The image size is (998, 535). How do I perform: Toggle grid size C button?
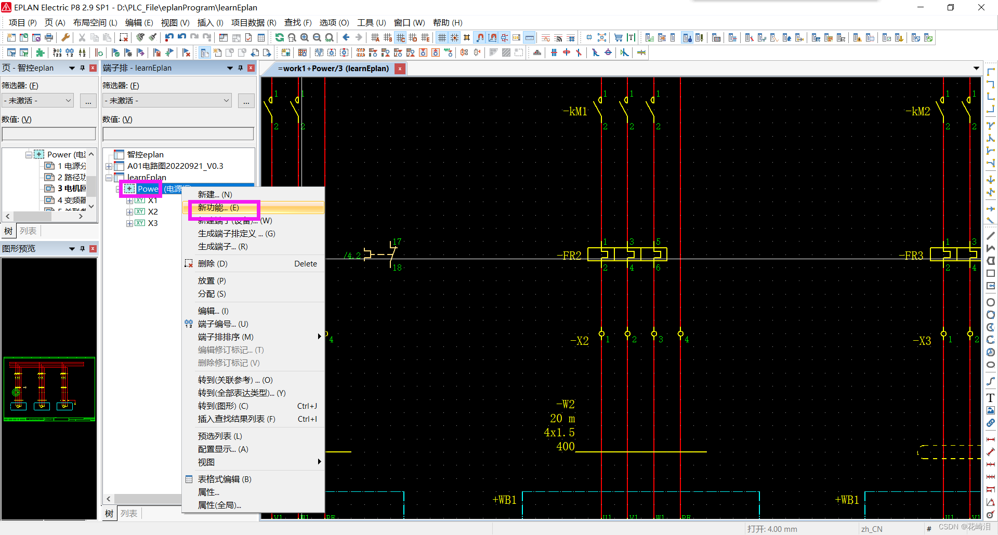400,37
